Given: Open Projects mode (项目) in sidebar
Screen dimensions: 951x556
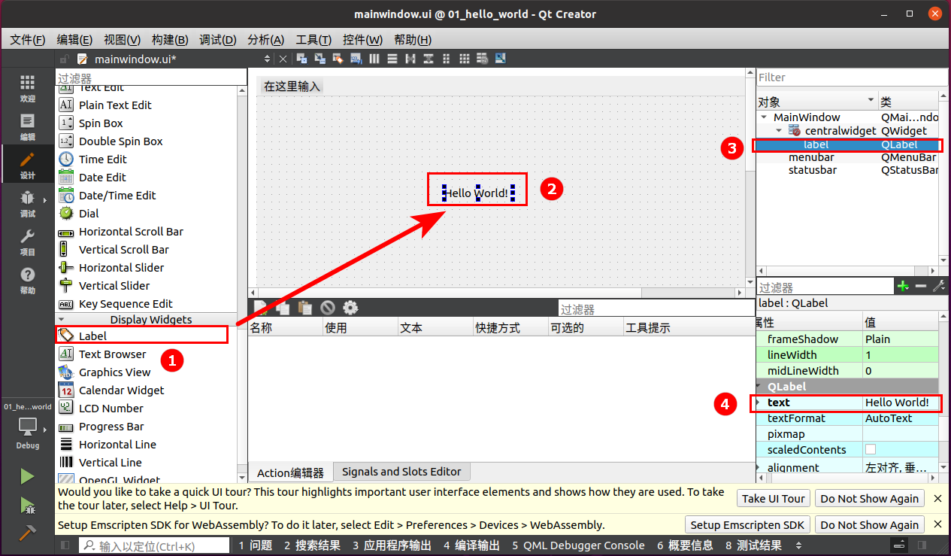Looking at the screenshot, I should (27, 243).
